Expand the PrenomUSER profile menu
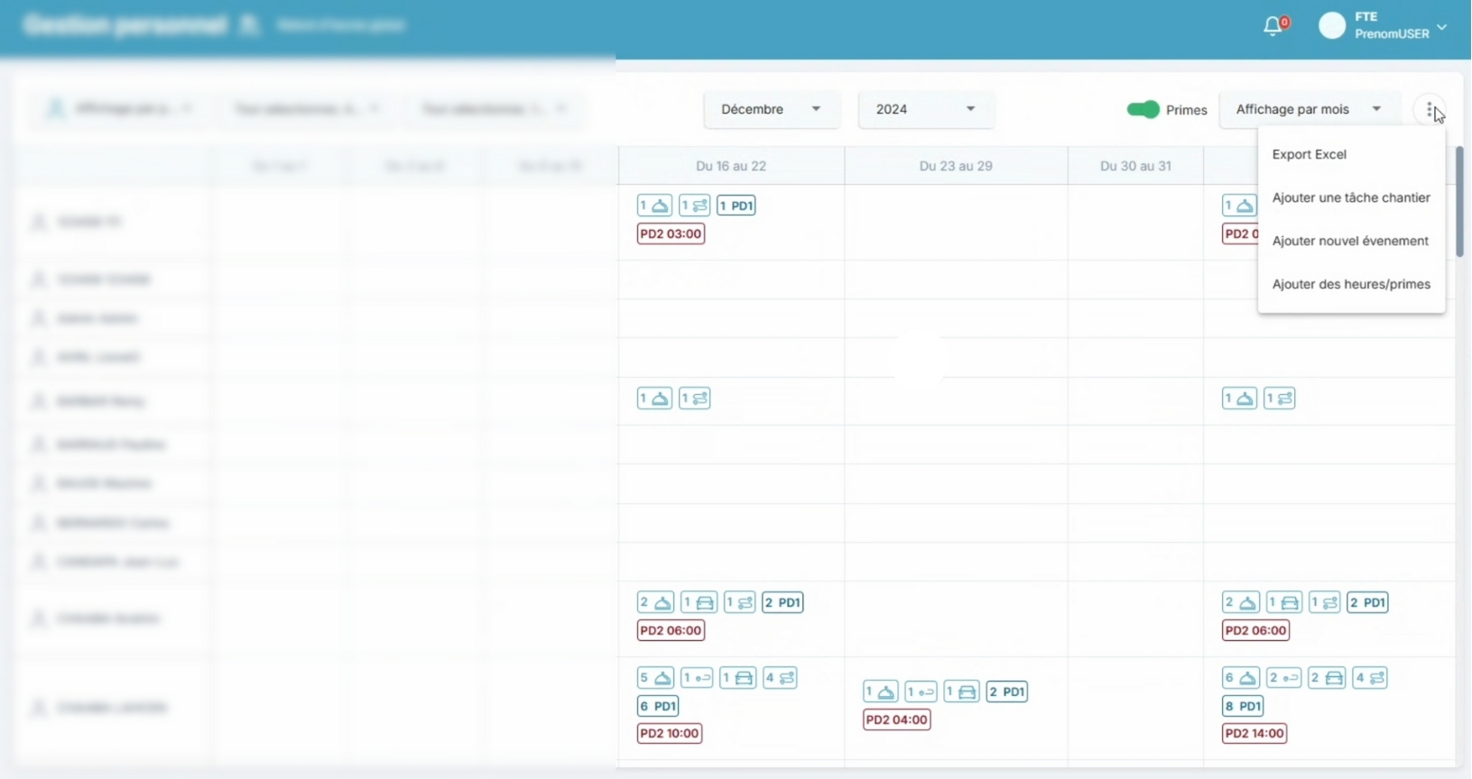Image resolution: width=1472 pixels, height=779 pixels. (x=1441, y=27)
